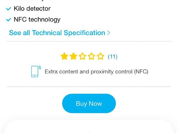Click the word Specification in blue link

[85, 33]
